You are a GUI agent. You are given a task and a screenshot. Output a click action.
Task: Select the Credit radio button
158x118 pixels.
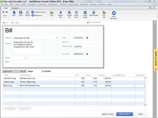point(12,23)
